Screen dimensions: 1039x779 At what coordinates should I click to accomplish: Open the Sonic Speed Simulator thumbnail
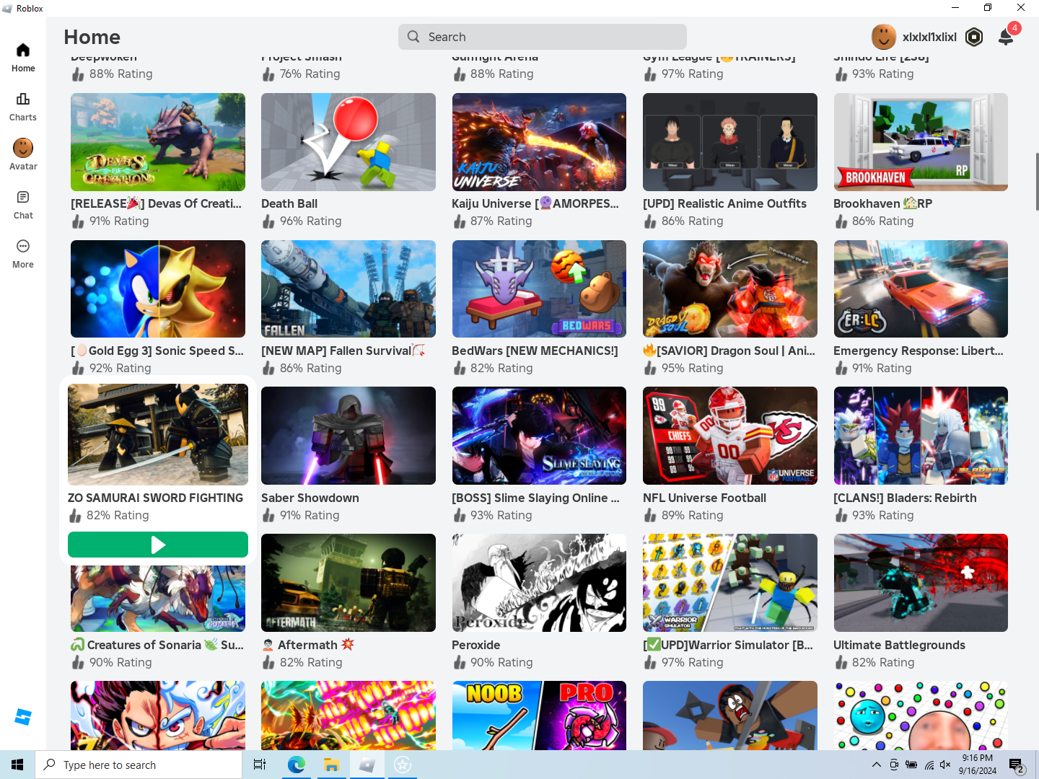pyautogui.click(x=158, y=289)
